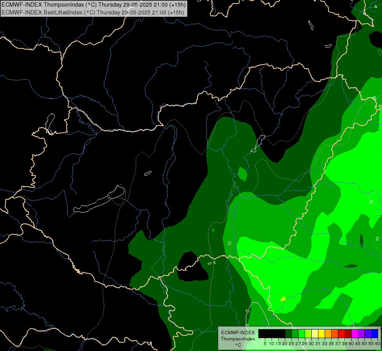The image size is (382, 351).
Task: Click legend tick label '27'
Action: (298, 344)
